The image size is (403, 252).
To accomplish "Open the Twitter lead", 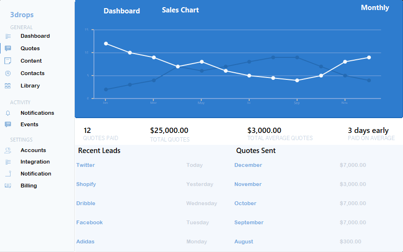I will point(85,165).
